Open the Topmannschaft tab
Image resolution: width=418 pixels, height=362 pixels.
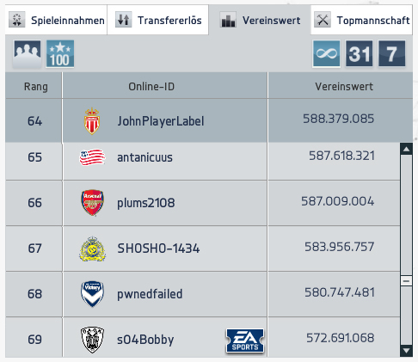click(x=361, y=20)
